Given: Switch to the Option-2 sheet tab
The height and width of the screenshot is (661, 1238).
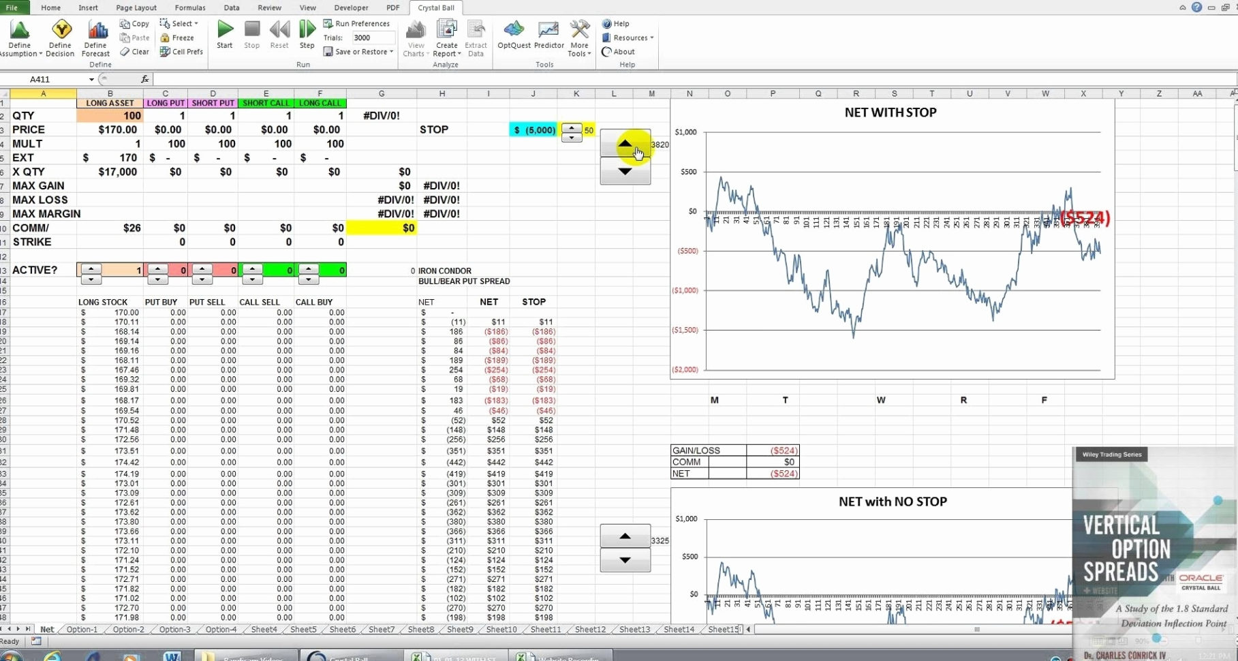Looking at the screenshot, I should point(127,629).
